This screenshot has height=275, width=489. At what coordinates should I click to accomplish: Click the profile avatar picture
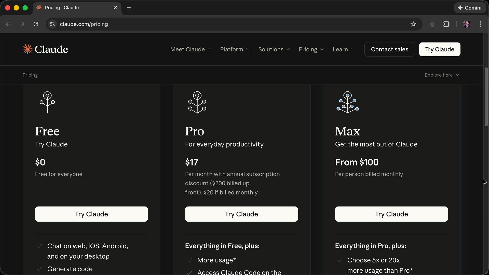467,24
